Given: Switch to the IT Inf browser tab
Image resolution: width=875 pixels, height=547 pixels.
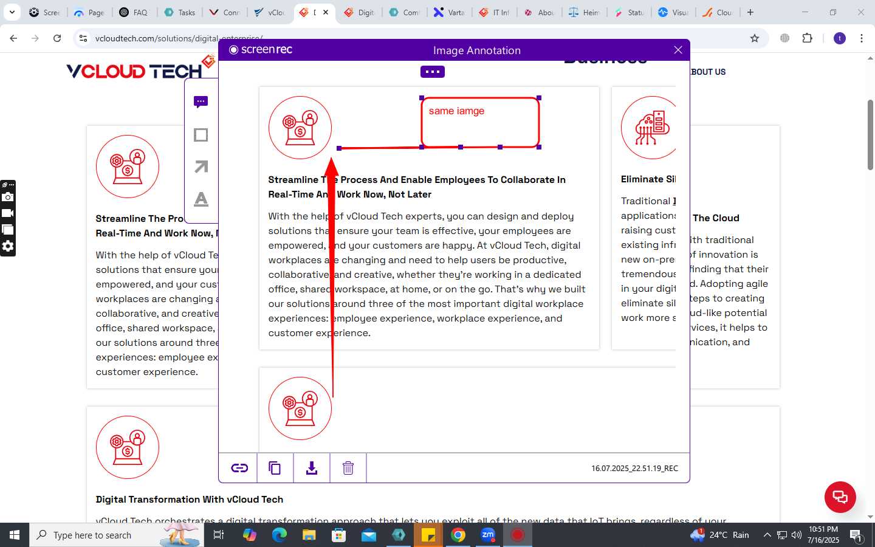Looking at the screenshot, I should point(495,12).
